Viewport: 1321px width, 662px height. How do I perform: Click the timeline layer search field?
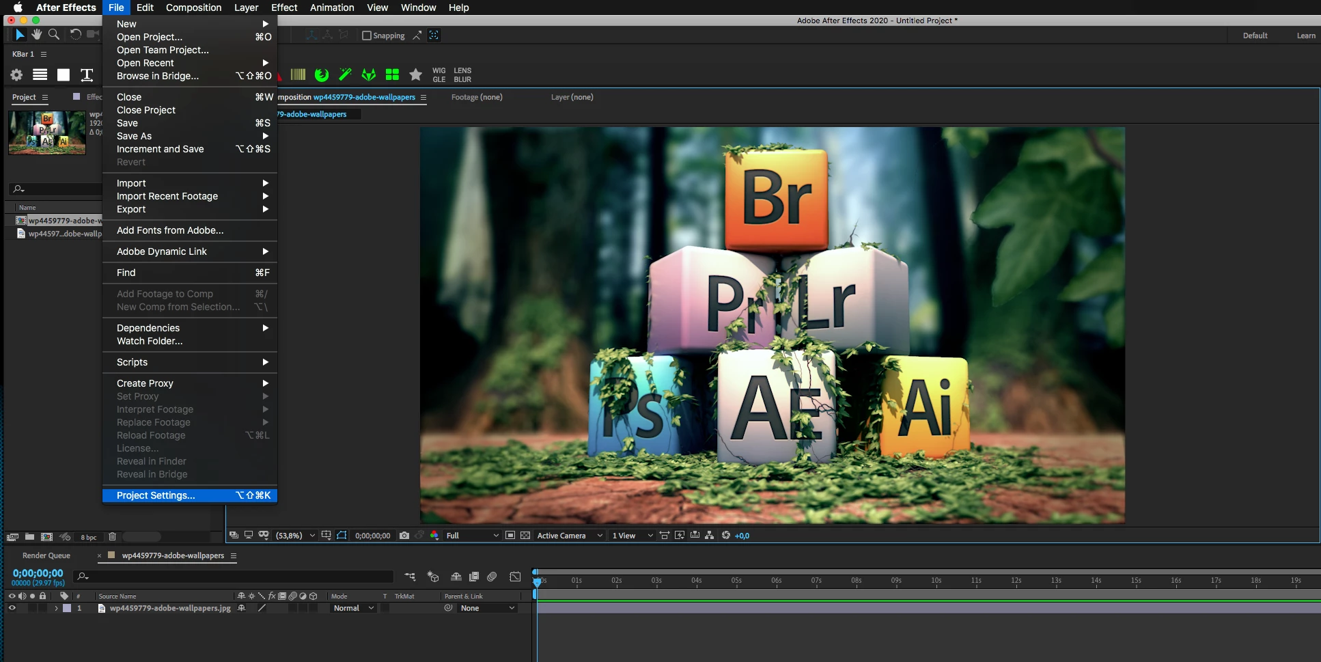tap(234, 577)
